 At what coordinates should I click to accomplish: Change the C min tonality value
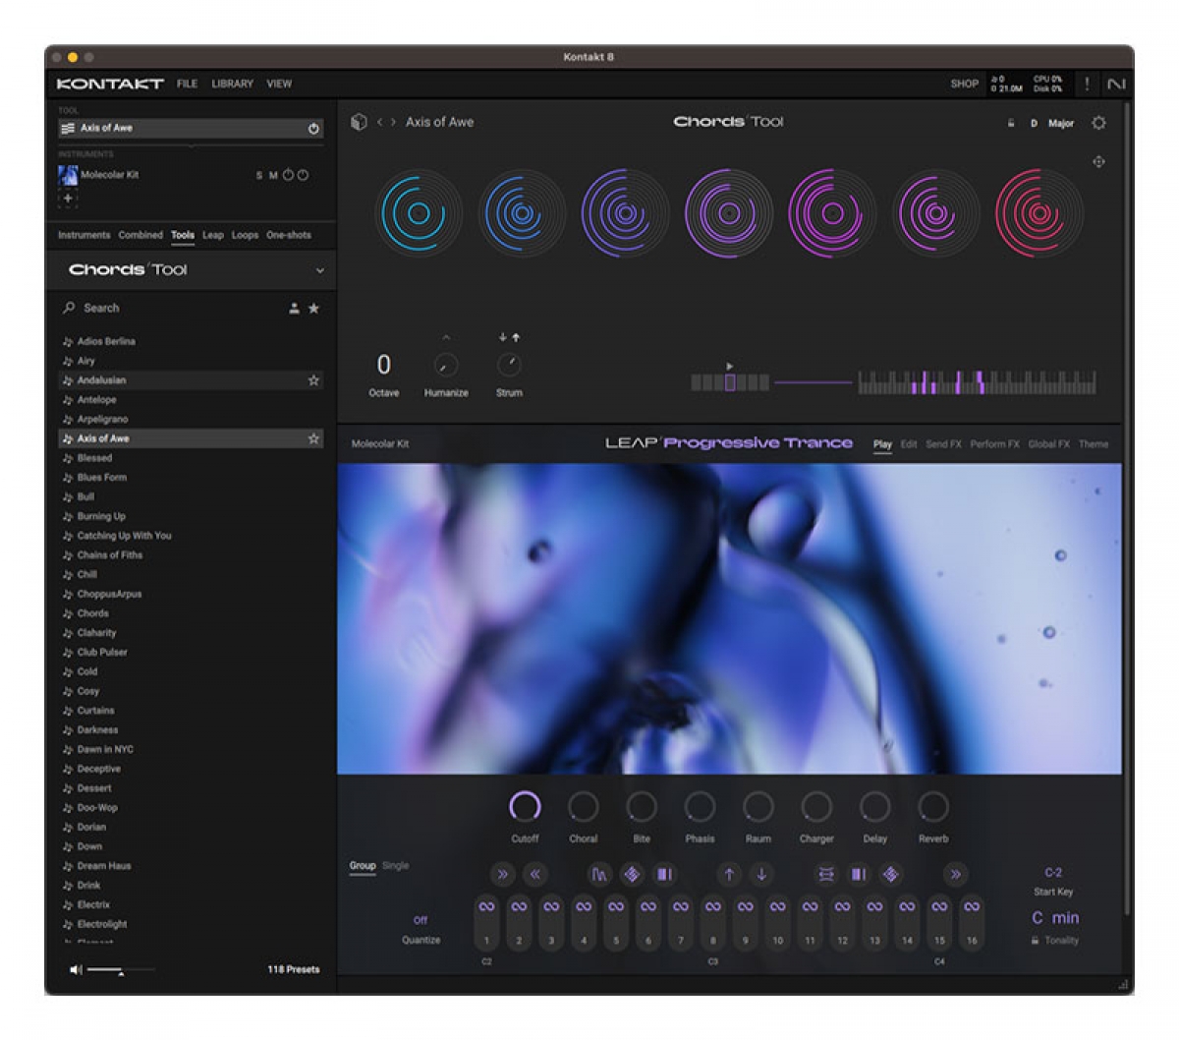pos(1055,918)
